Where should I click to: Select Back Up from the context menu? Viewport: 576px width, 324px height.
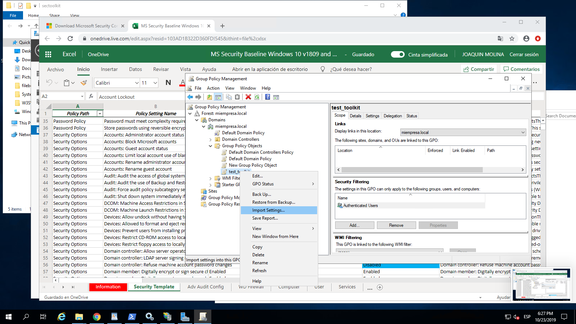pos(261,194)
